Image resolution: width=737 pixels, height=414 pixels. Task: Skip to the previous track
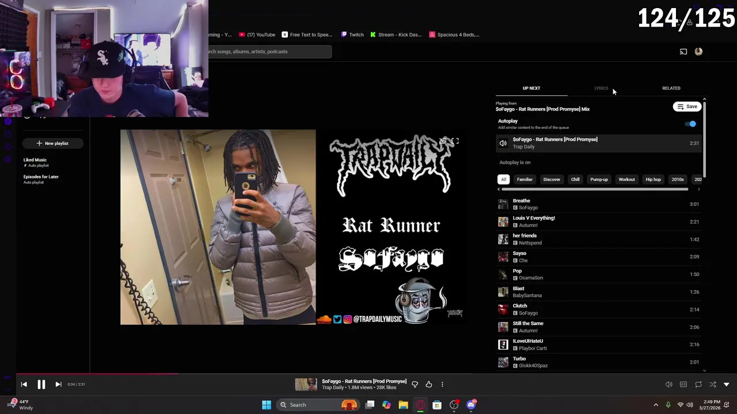point(24,384)
